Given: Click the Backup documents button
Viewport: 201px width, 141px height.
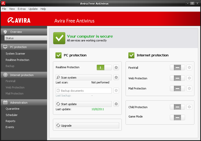Looking at the screenshot, I should [84, 90].
